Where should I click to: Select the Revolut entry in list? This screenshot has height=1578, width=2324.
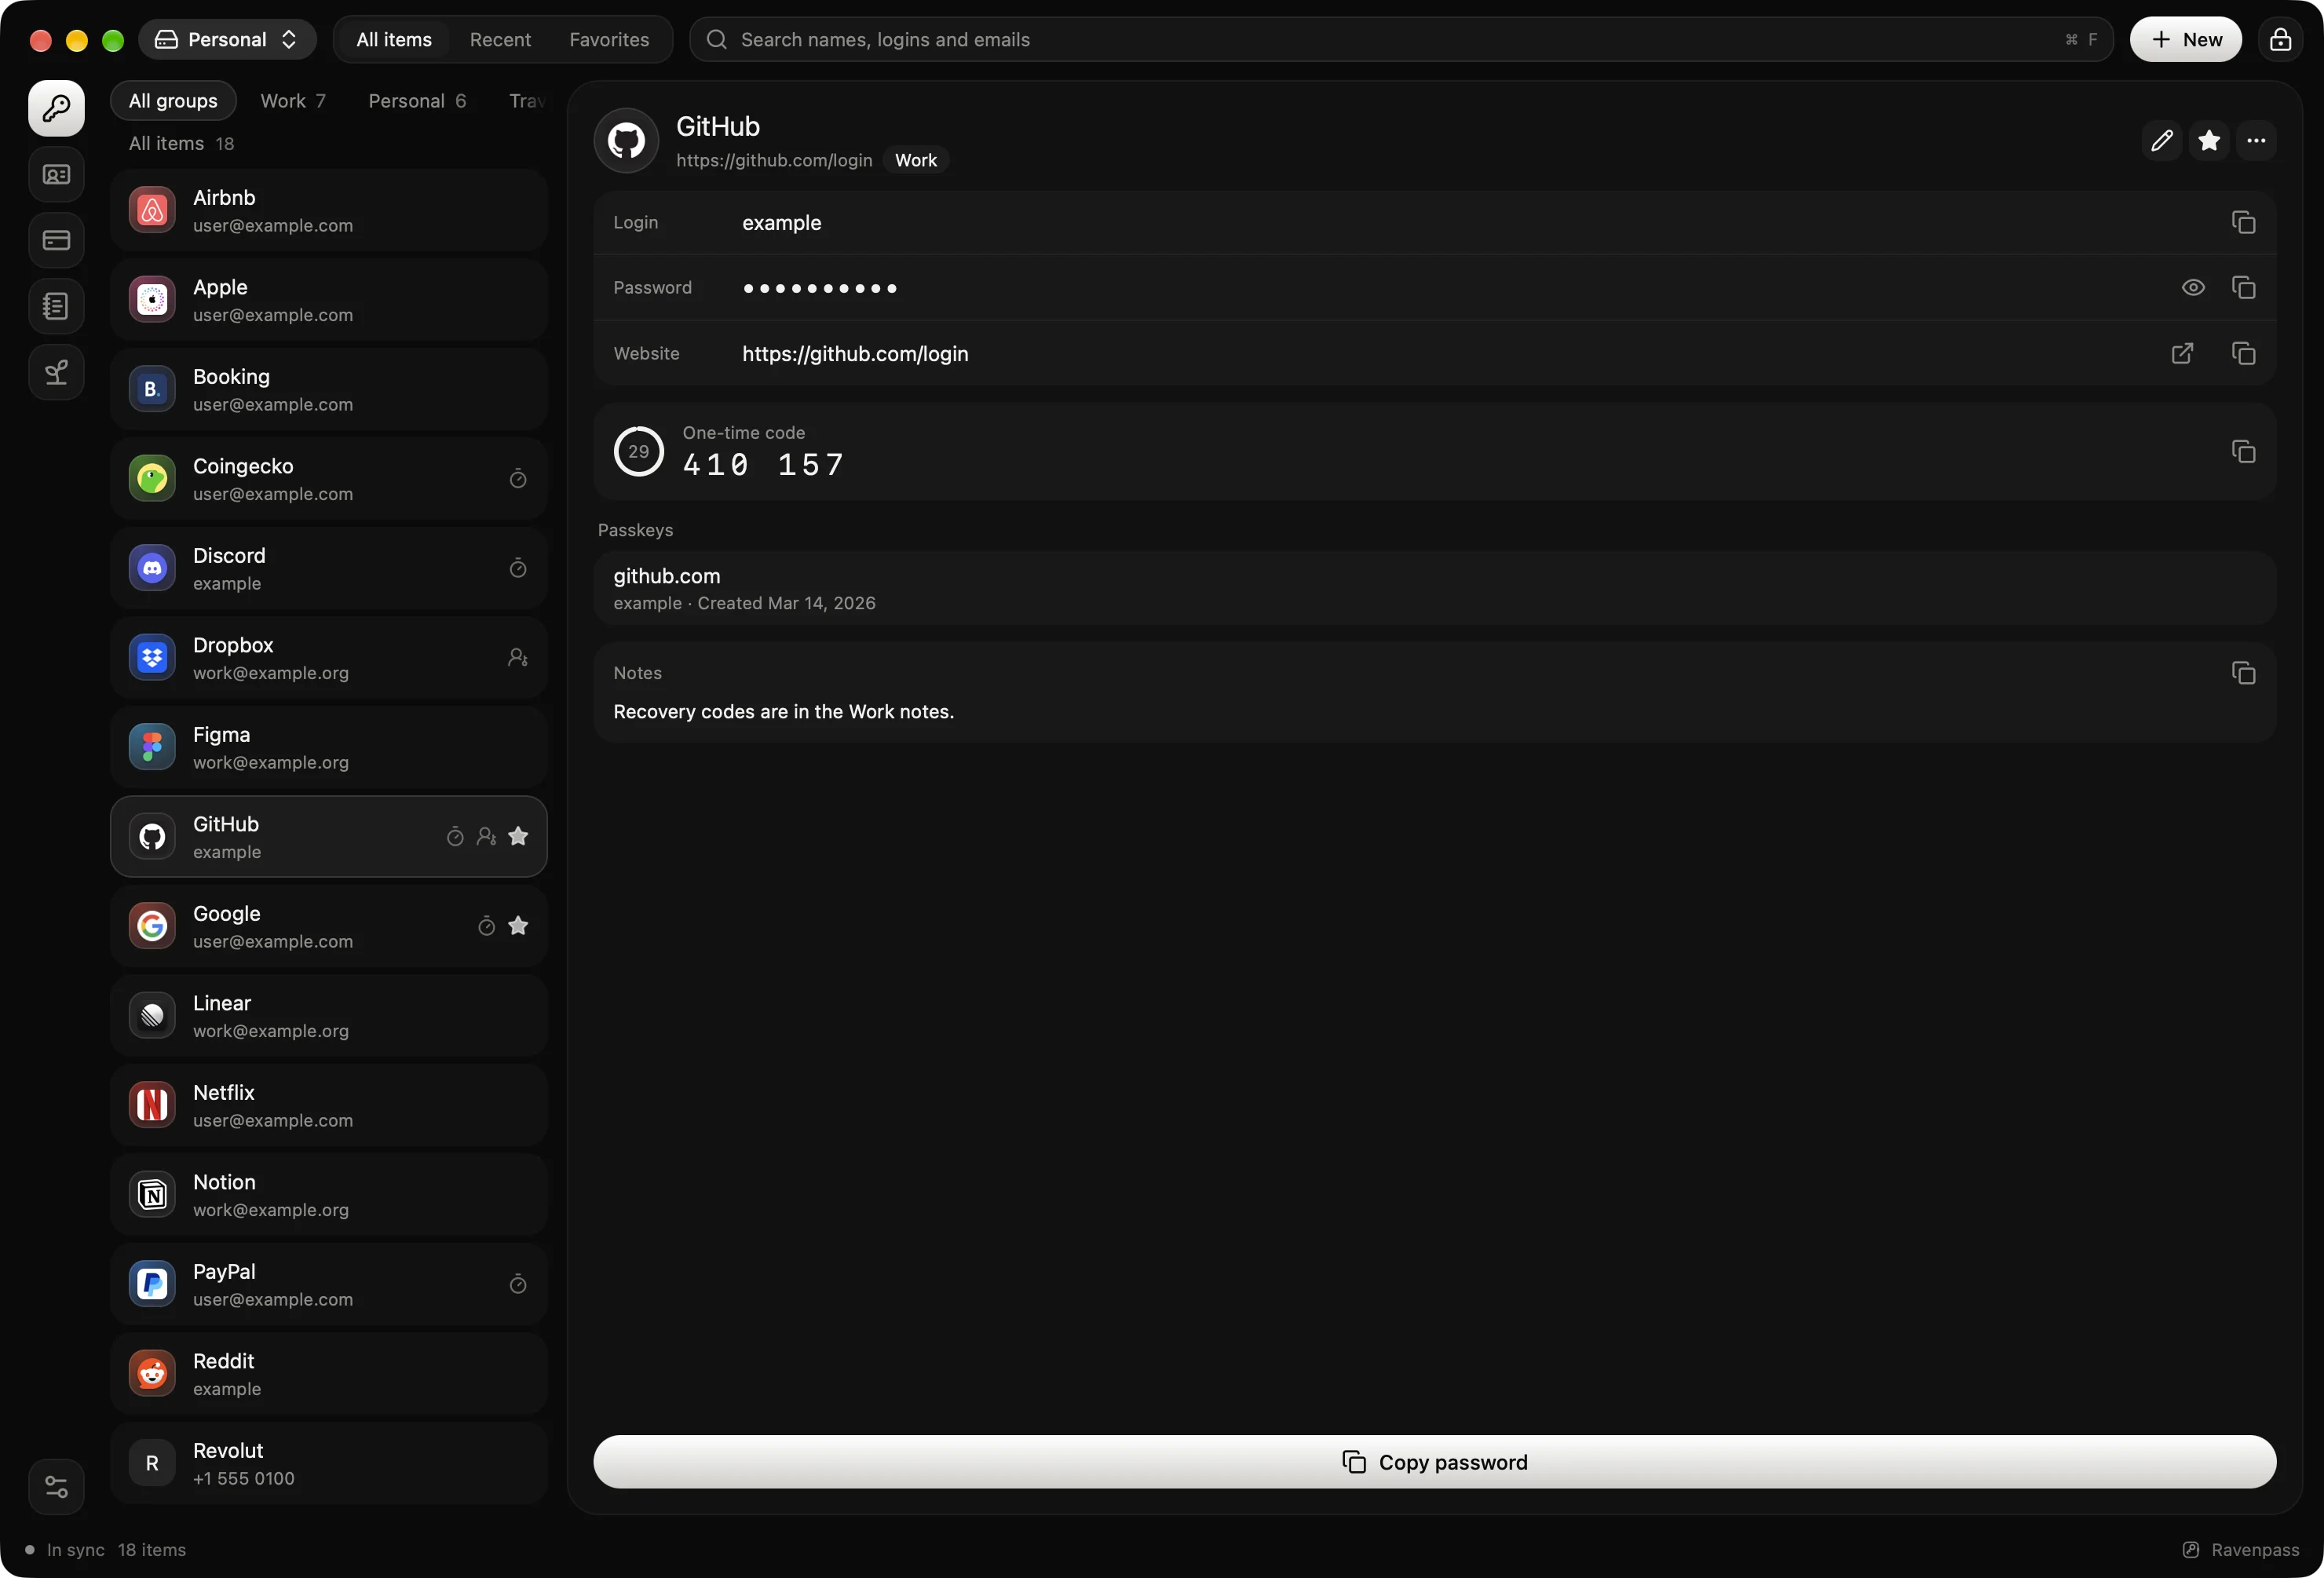329,1463
